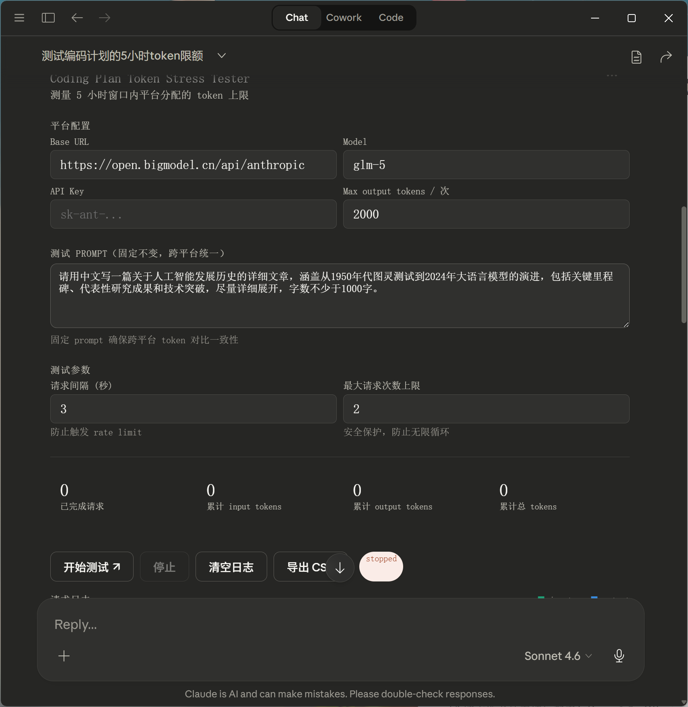This screenshot has height=707, width=688.
Task: Activate the microphone voice input
Action: pyautogui.click(x=619, y=656)
